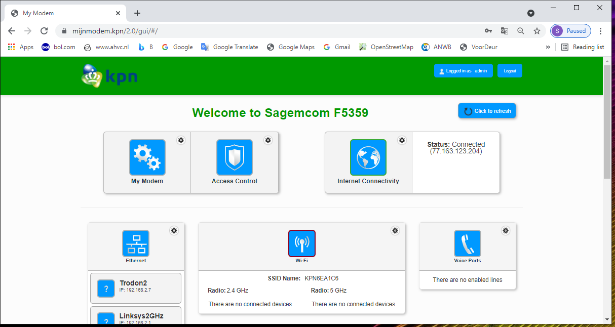The height and width of the screenshot is (327, 615).
Task: Bookmark this page with the star icon
Action: coord(537,31)
